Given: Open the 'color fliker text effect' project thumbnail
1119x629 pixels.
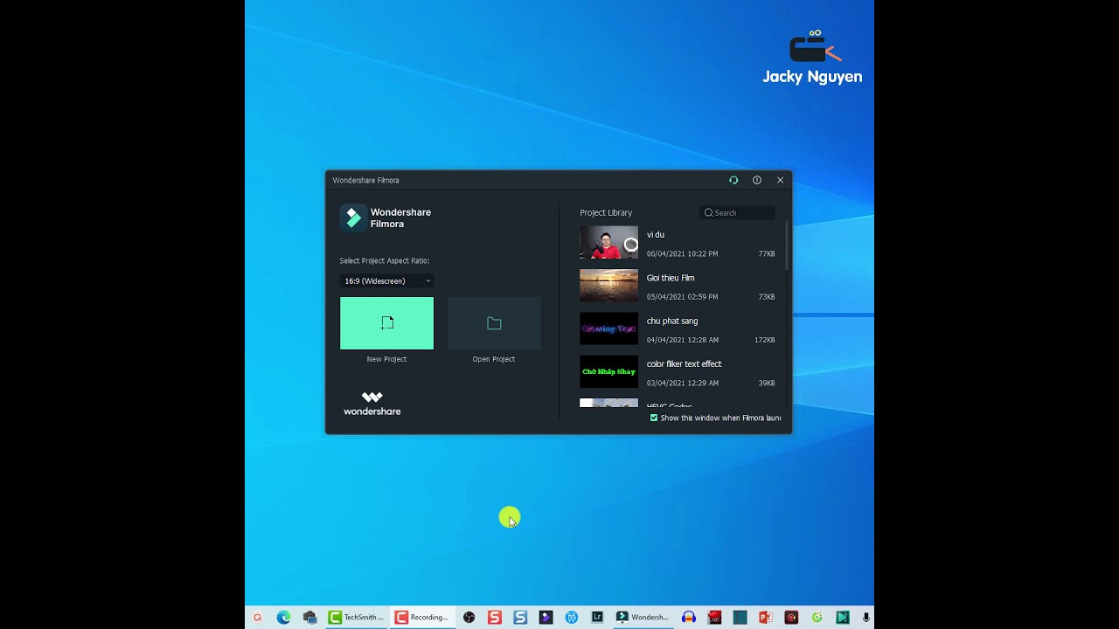Looking at the screenshot, I should click(x=608, y=371).
